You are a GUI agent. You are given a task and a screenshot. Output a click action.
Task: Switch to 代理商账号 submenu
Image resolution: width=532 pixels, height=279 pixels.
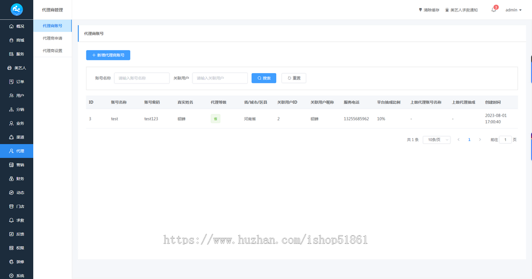point(52,26)
